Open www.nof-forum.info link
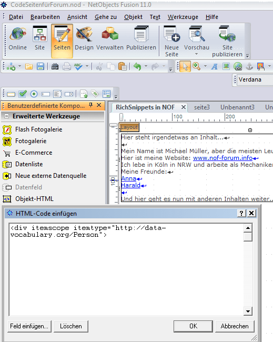 tap(223, 158)
